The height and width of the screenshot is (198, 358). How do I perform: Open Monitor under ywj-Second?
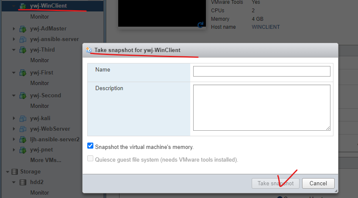[x=39, y=106]
